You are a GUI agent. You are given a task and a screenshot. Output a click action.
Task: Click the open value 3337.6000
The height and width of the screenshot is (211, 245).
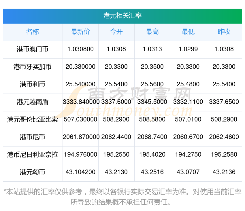pyautogui.click(x=116, y=102)
